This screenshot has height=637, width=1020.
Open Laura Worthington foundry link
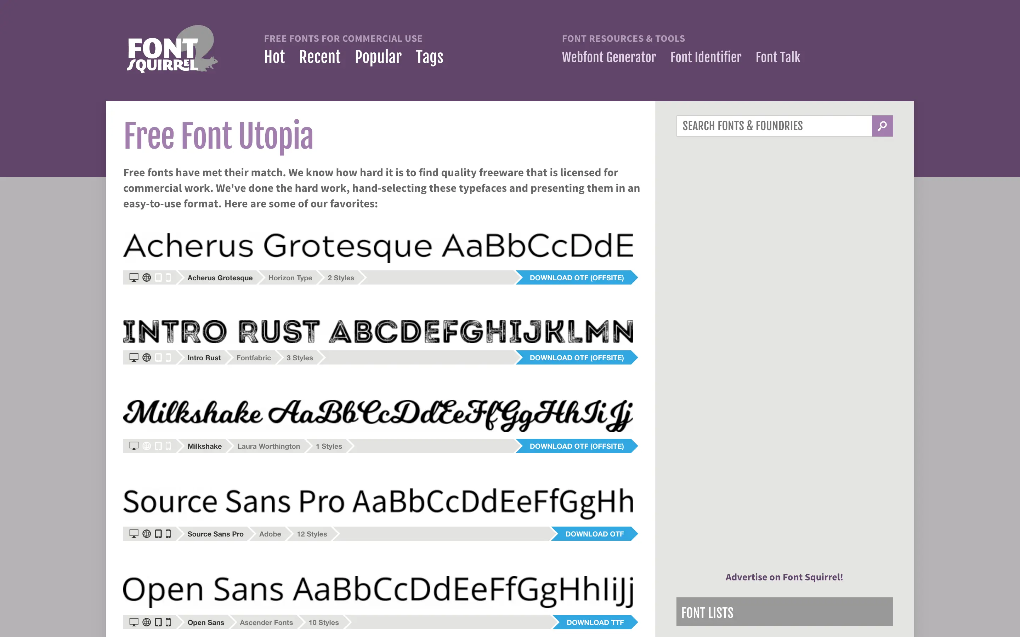[x=268, y=446]
